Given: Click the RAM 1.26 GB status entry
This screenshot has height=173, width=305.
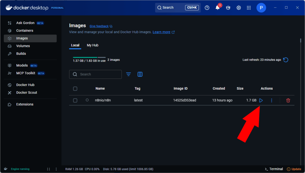Looking at the screenshot, I should [74, 169].
